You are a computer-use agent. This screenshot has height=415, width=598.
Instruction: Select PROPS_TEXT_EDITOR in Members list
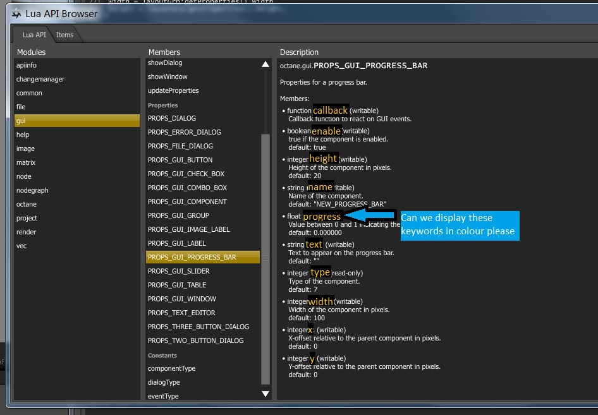[x=203, y=313]
